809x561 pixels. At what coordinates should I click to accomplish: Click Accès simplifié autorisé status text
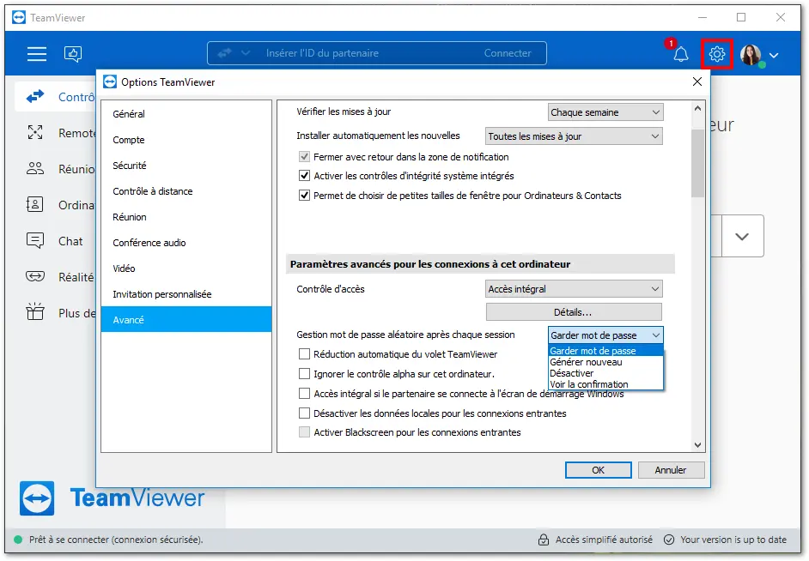pos(604,540)
